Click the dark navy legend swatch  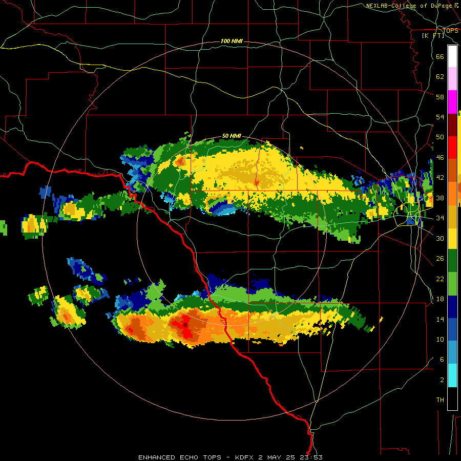[452, 307]
